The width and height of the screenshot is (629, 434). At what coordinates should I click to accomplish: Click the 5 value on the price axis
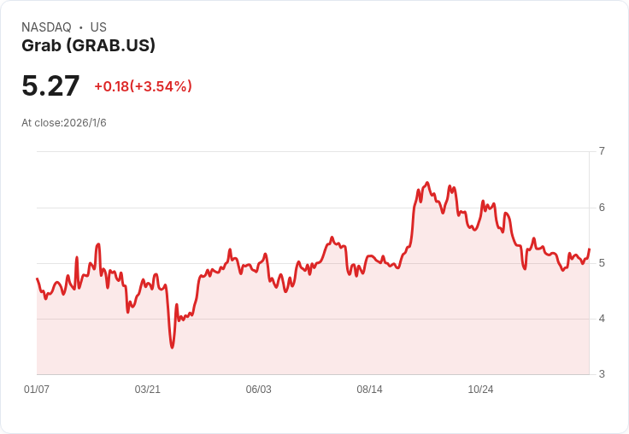pyautogui.click(x=602, y=263)
